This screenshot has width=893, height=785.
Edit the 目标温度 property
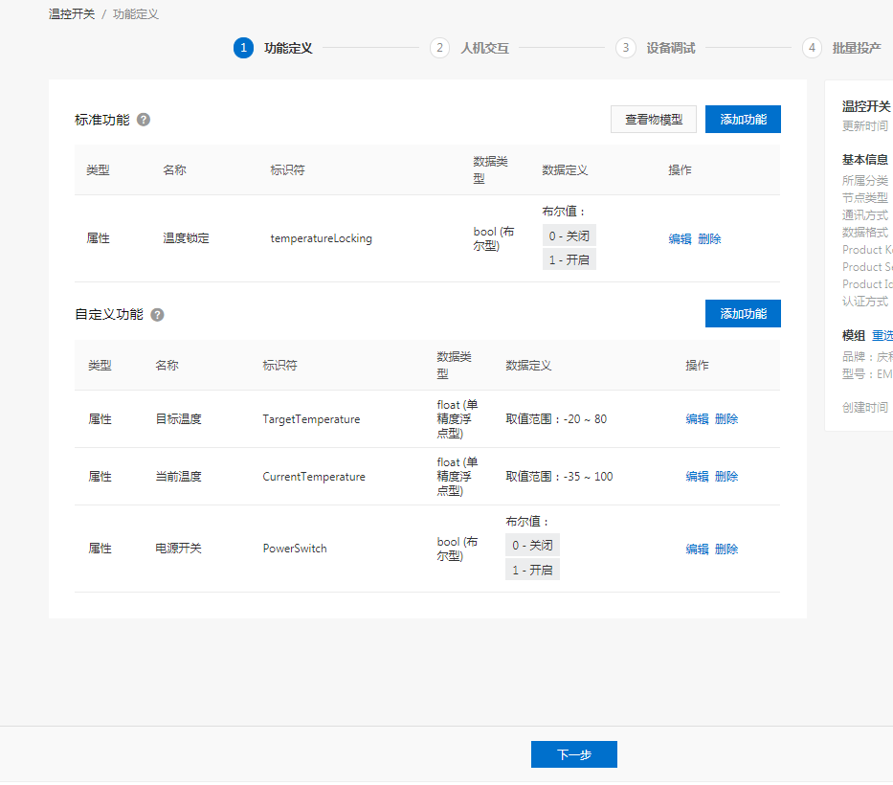click(697, 418)
